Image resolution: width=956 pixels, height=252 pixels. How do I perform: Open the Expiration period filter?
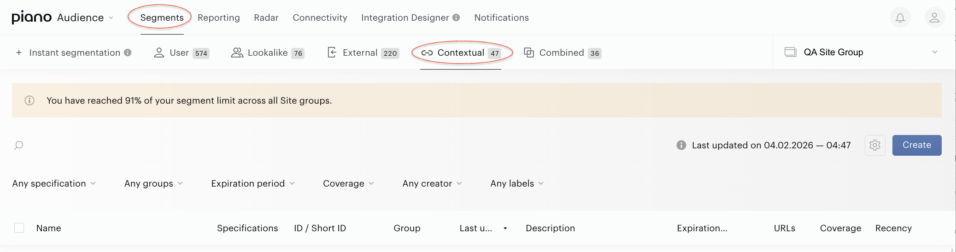tap(253, 183)
